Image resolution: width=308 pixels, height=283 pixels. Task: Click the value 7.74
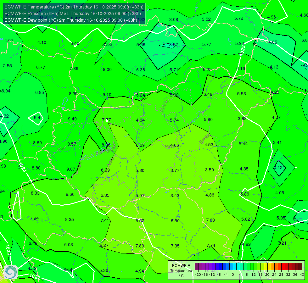coord(211,245)
